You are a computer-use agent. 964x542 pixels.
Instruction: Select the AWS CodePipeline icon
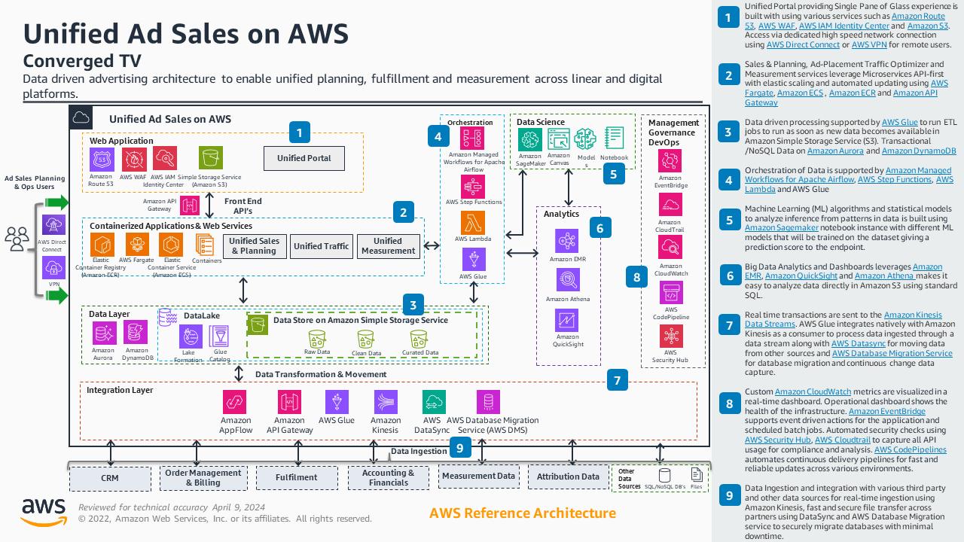(x=670, y=292)
